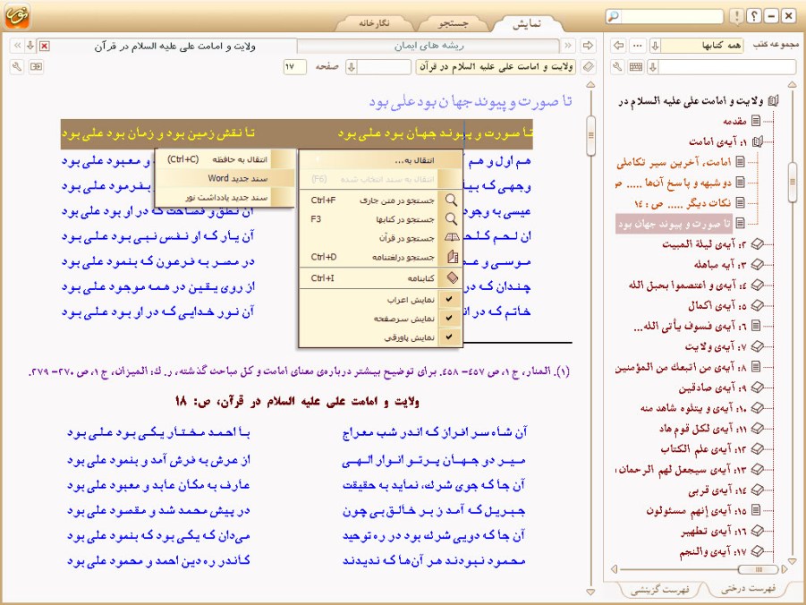This screenshot has width=806, height=605.
Task: Click the right arrow button beside the book tabs
Action: pyautogui.click(x=588, y=46)
